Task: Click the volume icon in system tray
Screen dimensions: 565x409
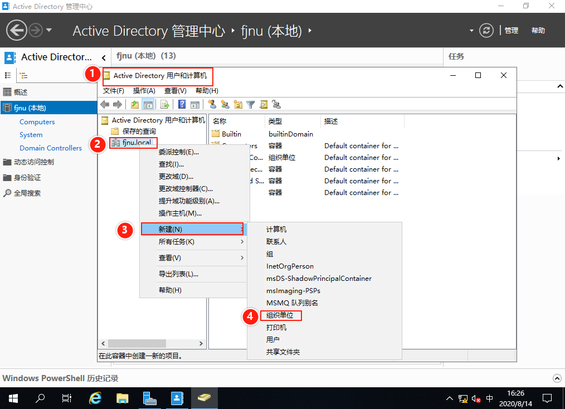Action: 476,399
